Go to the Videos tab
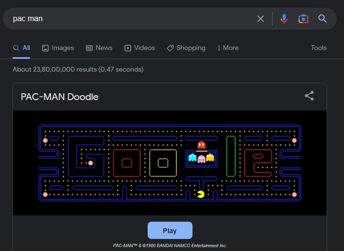The width and height of the screenshot is (344, 251). coord(140,48)
